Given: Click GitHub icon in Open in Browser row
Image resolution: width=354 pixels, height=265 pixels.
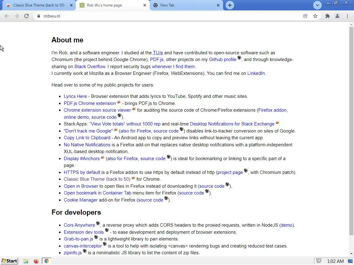Looking at the screenshot, I should tap(227, 185).
